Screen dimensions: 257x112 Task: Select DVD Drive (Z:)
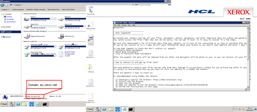click(66, 36)
